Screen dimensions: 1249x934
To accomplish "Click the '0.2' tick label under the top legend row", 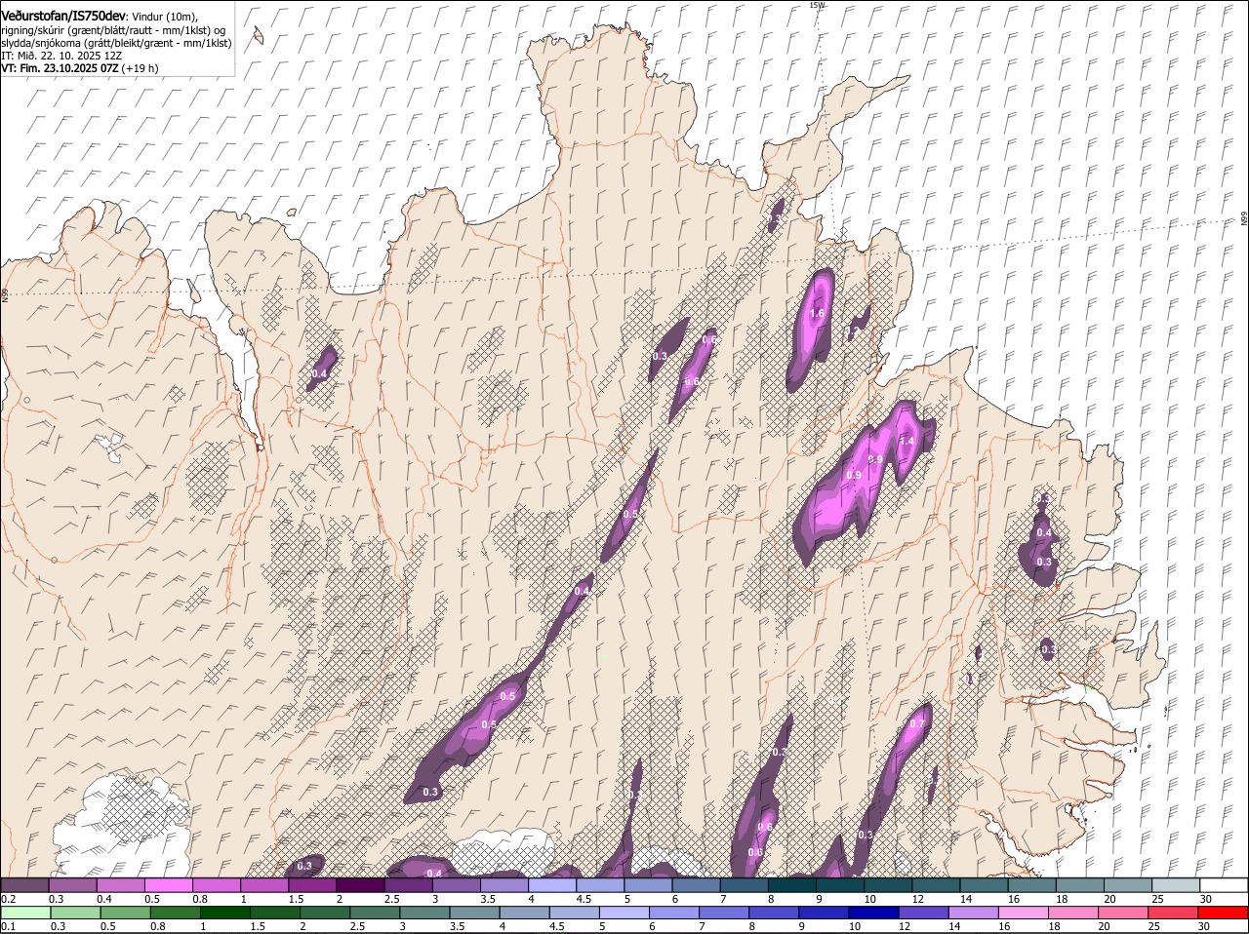I will coord(8,899).
